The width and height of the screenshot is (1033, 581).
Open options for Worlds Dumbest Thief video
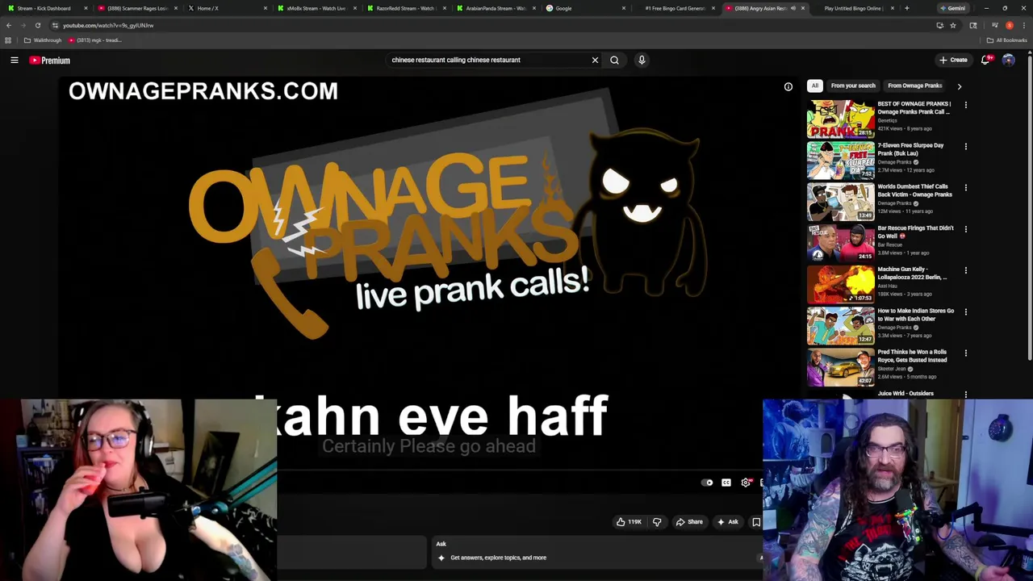point(966,187)
